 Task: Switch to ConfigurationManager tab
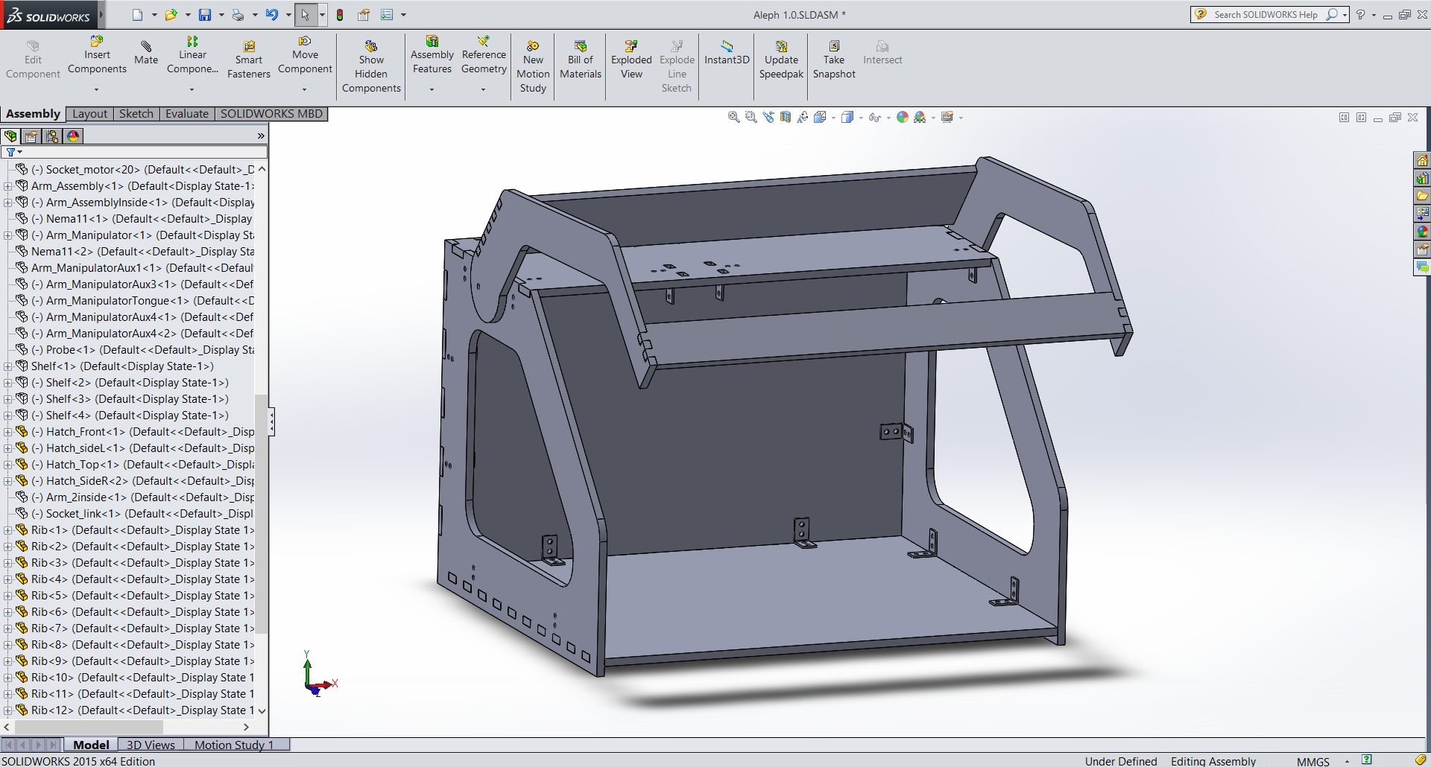click(x=52, y=136)
